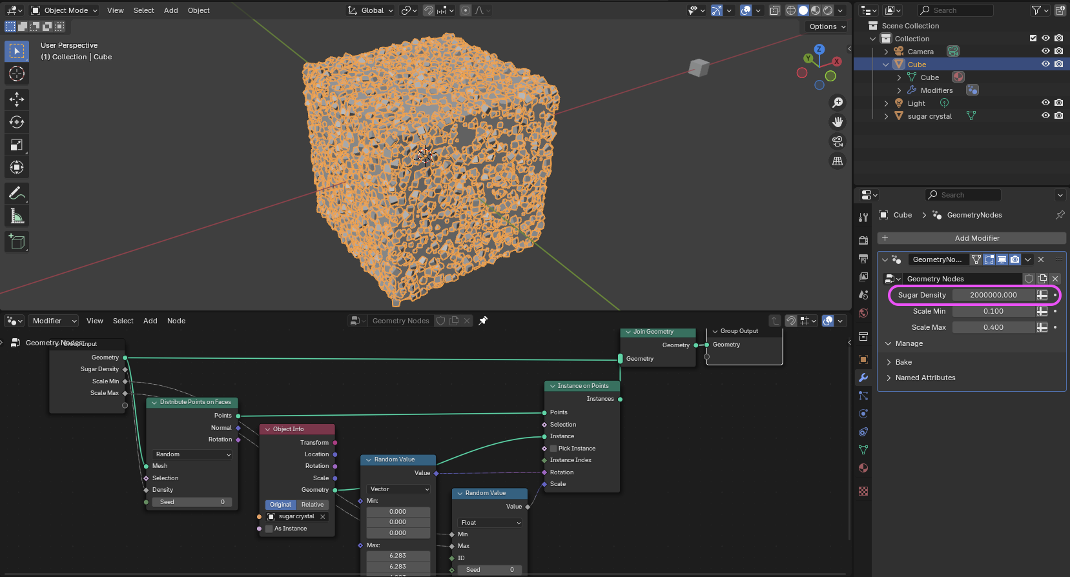Enable As Instance checkbox in Object Info
The image size is (1070, 577).
(269, 529)
